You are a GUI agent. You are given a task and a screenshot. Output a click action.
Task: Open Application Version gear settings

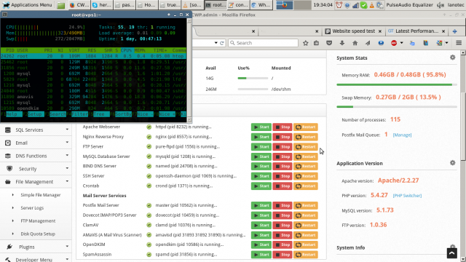pyautogui.click(x=452, y=163)
